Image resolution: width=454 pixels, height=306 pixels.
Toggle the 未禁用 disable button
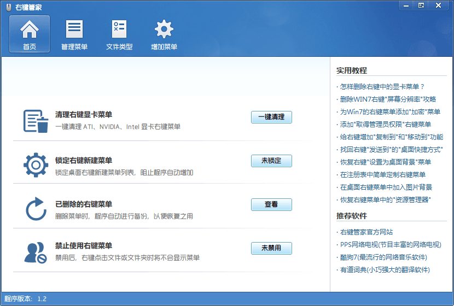271,248
